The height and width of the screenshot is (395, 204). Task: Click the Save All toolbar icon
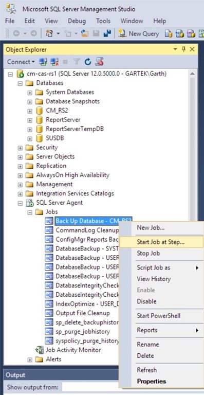[107, 33]
